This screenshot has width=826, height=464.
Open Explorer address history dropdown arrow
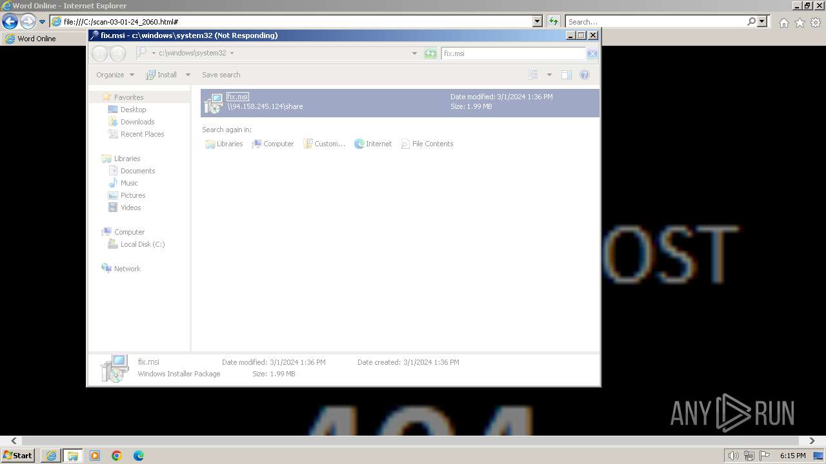point(414,53)
